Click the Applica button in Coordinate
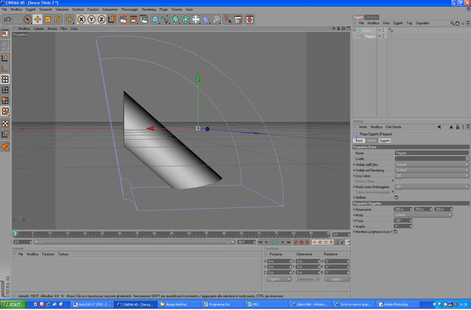 point(336,279)
